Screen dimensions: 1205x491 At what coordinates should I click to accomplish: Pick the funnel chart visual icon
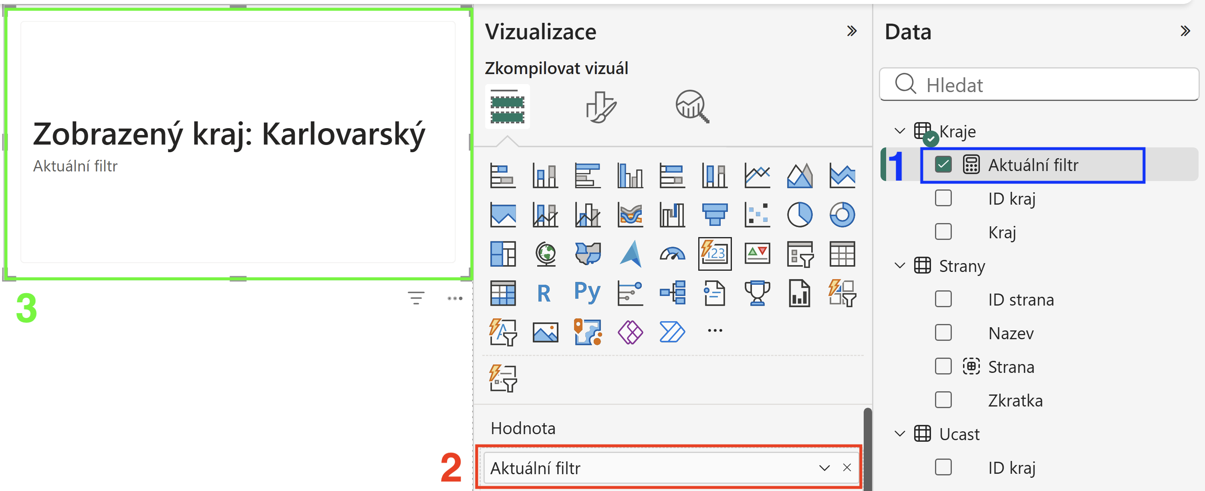[x=715, y=215]
